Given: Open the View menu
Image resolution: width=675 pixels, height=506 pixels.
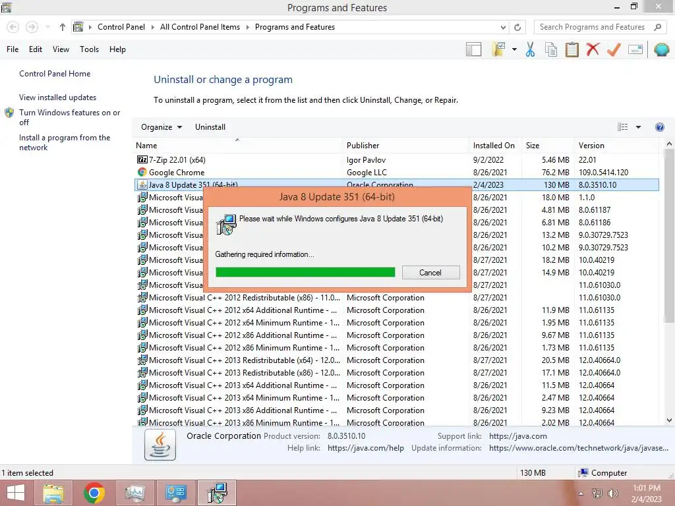Looking at the screenshot, I should coord(61,49).
